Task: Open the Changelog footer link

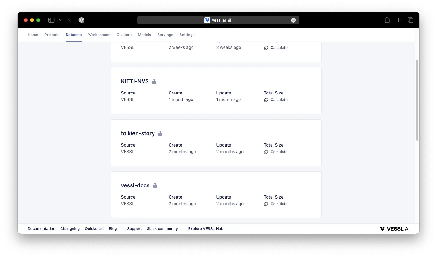Action: pos(70,229)
